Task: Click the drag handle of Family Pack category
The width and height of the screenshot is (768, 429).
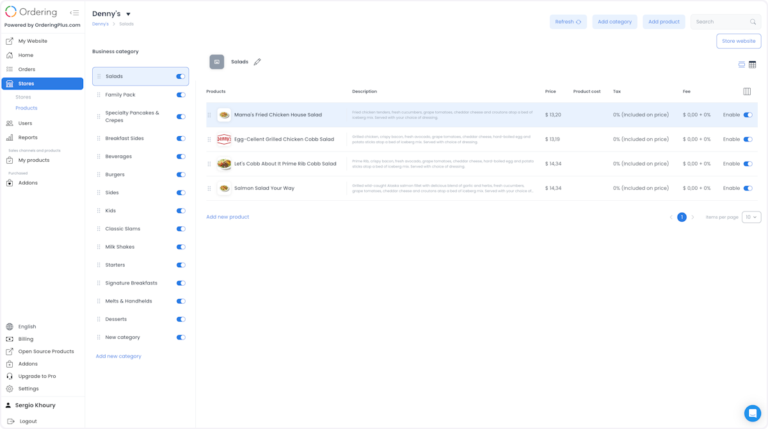Action: (x=99, y=95)
